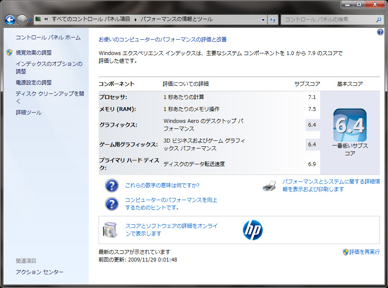Click the プロセッサ row label

click(x=113, y=97)
